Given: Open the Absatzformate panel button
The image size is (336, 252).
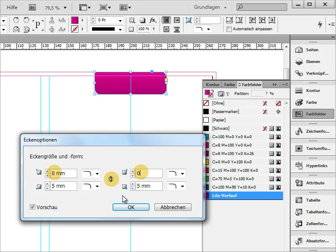Looking at the screenshot, I should tap(313, 241).
